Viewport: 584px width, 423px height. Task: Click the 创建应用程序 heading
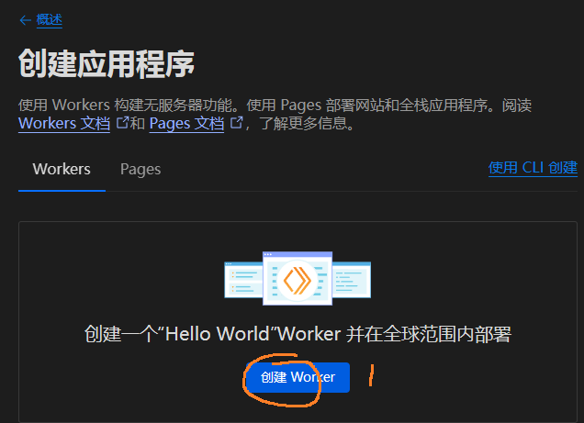coord(107,64)
